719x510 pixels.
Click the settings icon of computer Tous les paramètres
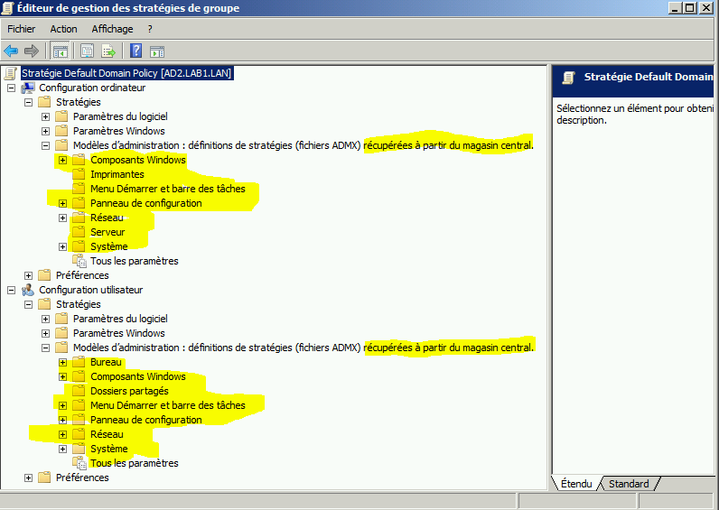(79, 261)
